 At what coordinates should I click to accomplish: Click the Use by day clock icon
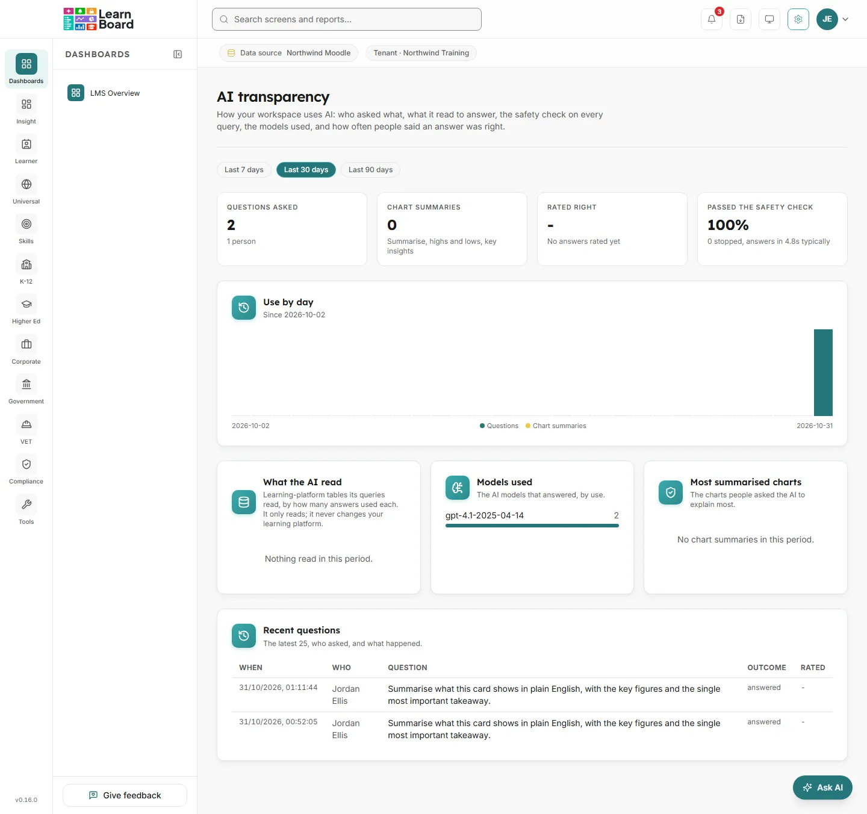244,308
